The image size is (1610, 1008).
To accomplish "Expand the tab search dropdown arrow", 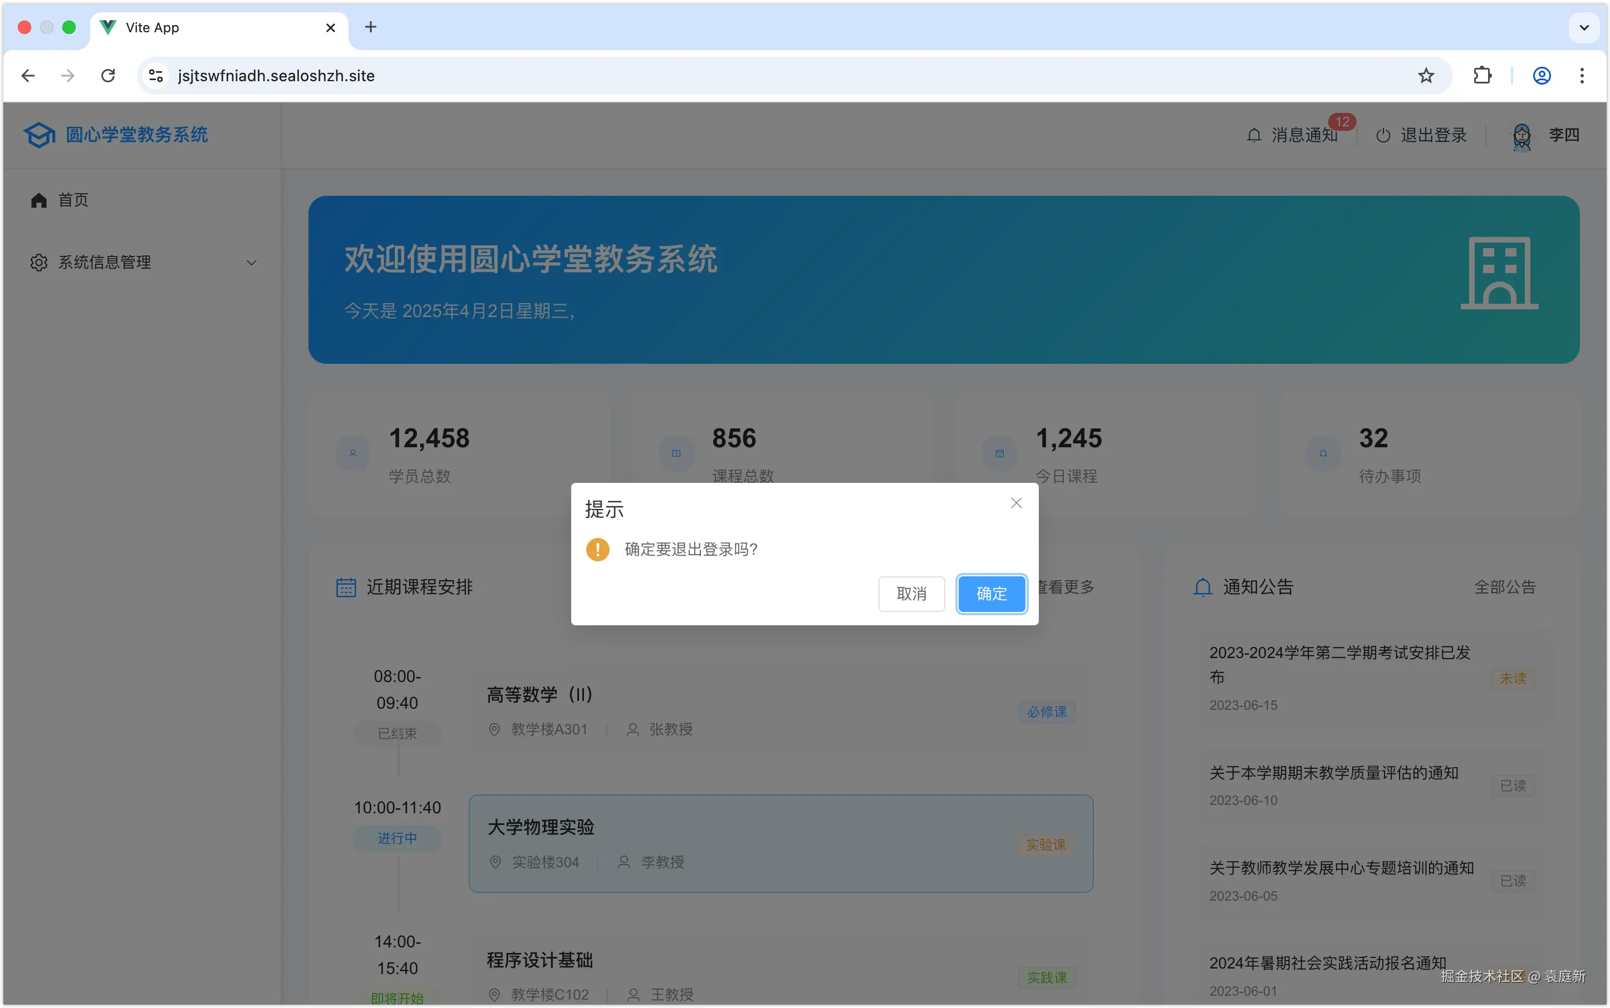I will point(1584,27).
